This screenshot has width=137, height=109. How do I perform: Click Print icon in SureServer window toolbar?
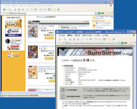(100, 39)
